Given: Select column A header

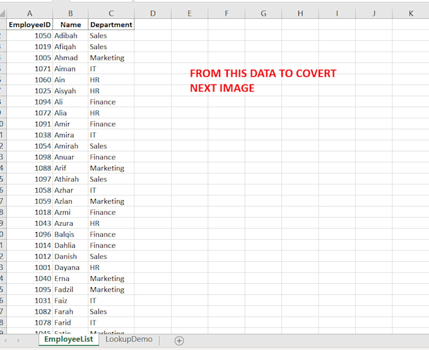Looking at the screenshot, I should coord(30,13).
